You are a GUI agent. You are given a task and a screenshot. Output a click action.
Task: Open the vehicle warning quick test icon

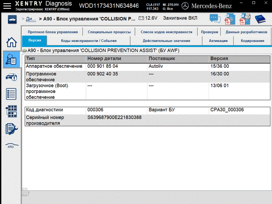[12, 77]
